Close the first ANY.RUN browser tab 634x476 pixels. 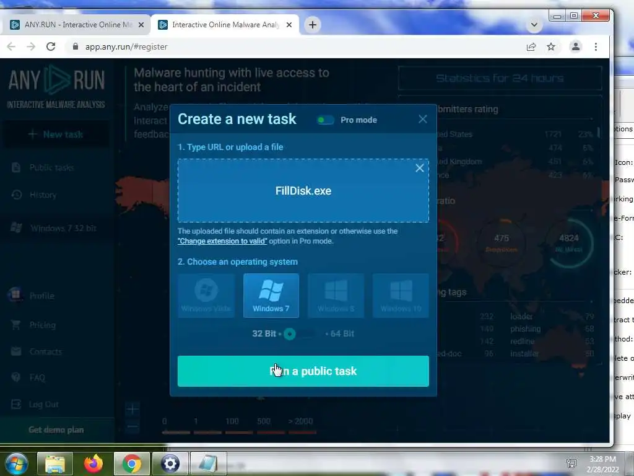tap(141, 25)
